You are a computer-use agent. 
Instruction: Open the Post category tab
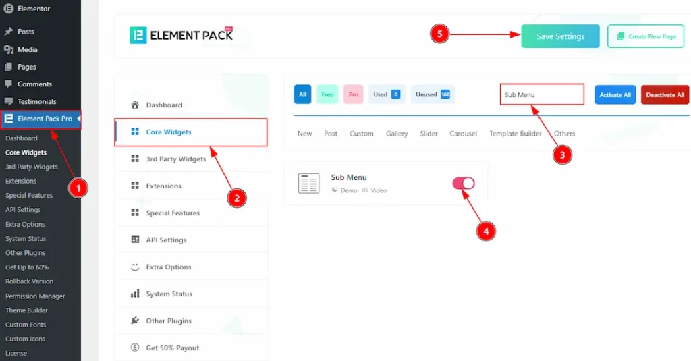(x=331, y=134)
